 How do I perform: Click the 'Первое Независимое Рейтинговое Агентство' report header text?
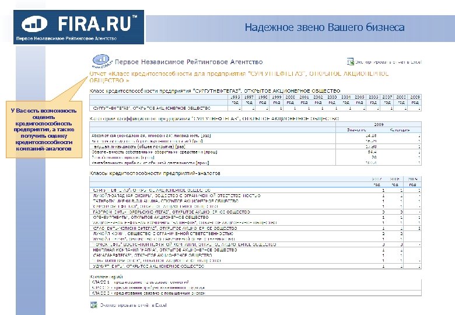tap(188, 62)
